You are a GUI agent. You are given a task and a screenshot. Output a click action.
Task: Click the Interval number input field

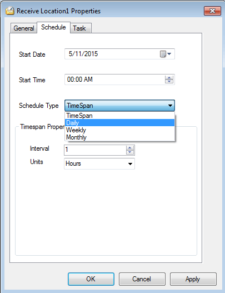point(95,150)
